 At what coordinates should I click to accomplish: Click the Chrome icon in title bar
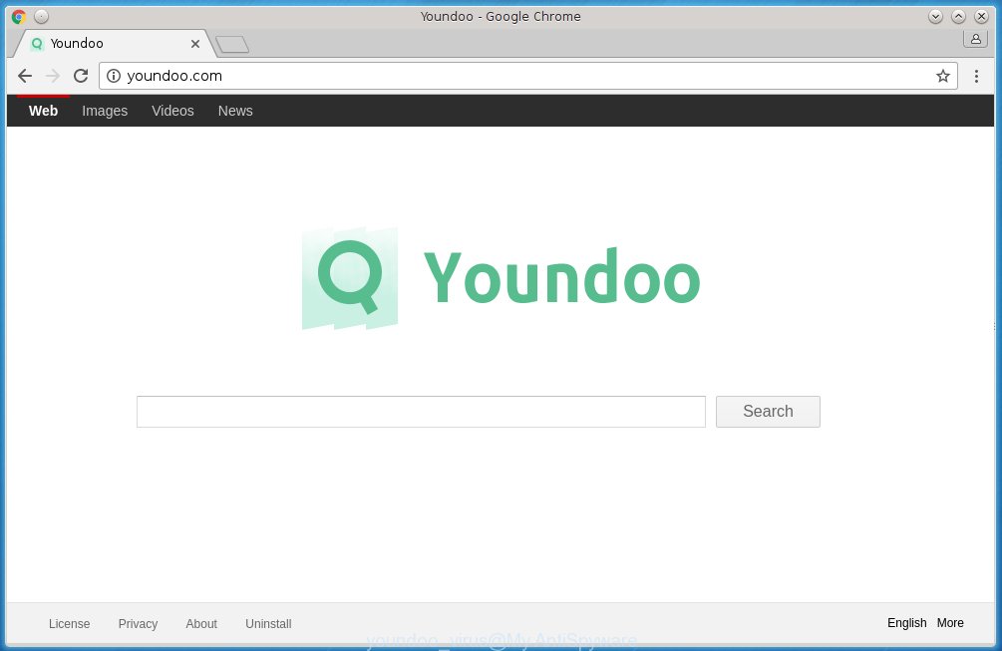click(19, 17)
